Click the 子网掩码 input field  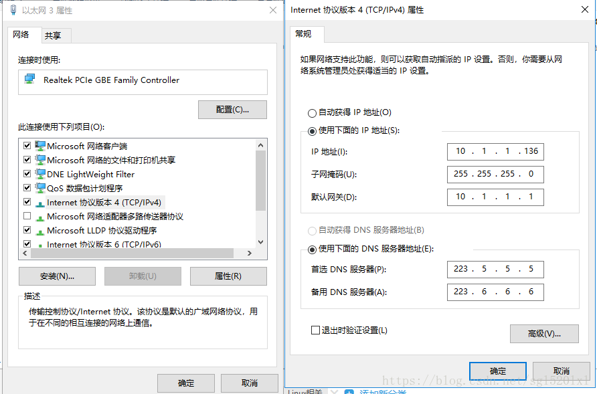(x=495, y=175)
